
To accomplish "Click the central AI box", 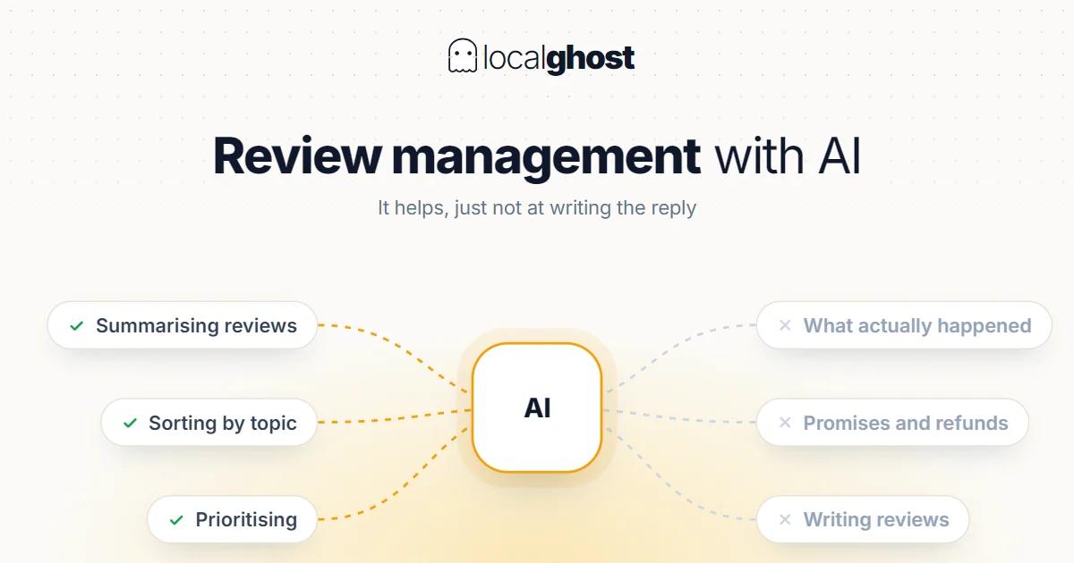I will tap(537, 408).
